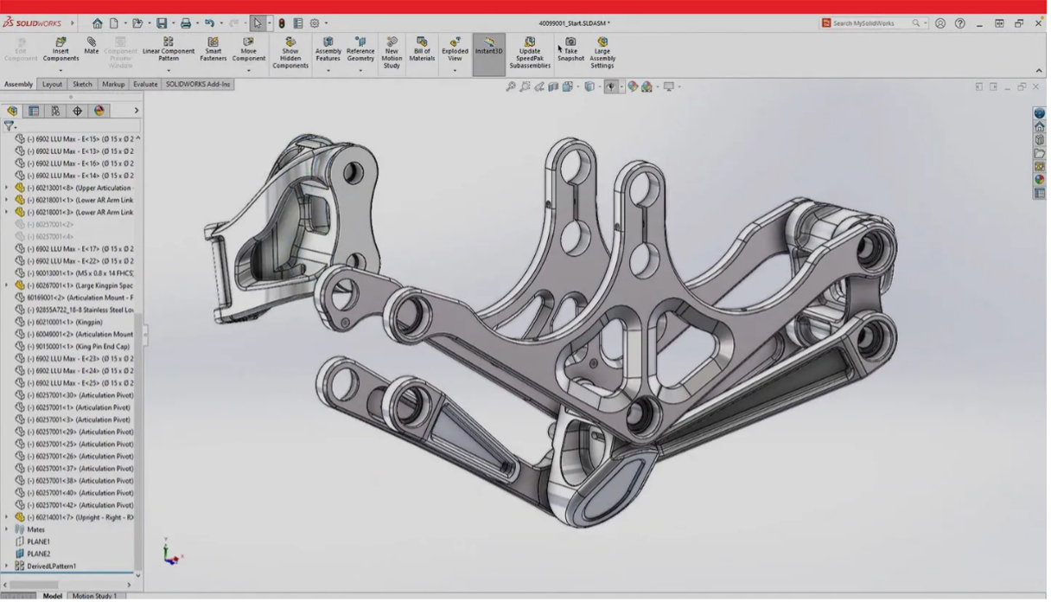Click the Select cursor tool
The width and height of the screenshot is (1051, 602).
coord(258,23)
